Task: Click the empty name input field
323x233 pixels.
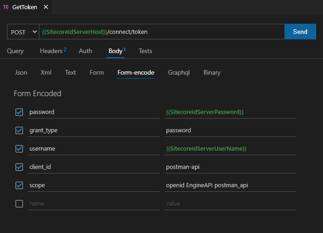Action: tap(93, 204)
